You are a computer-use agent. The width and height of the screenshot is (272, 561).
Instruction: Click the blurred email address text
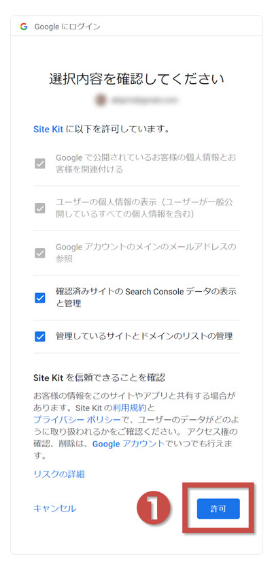pyautogui.click(x=144, y=100)
